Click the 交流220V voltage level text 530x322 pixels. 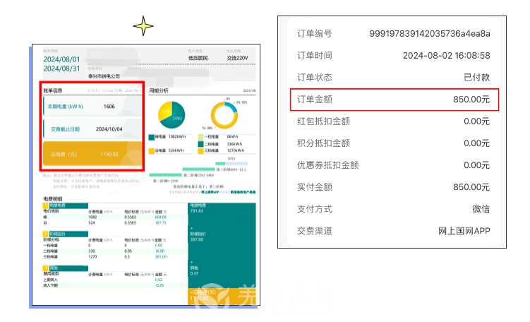click(x=237, y=58)
